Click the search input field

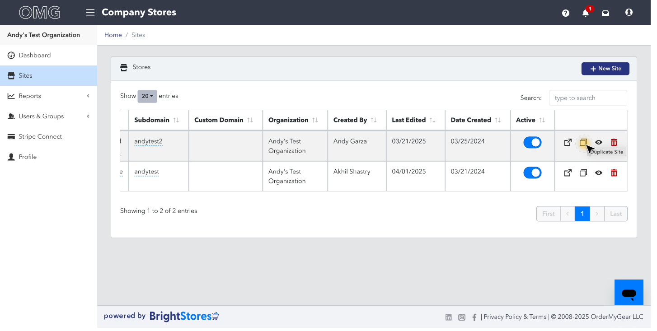tap(588, 98)
